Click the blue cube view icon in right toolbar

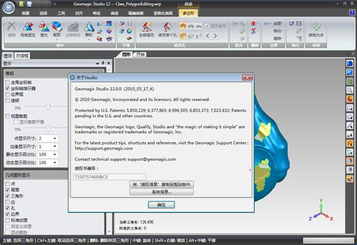point(350,63)
